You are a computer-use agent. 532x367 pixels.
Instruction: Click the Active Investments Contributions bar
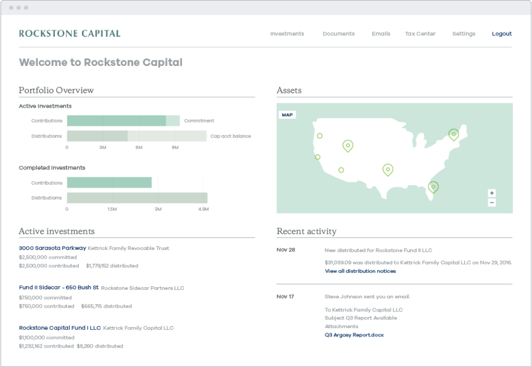click(116, 120)
